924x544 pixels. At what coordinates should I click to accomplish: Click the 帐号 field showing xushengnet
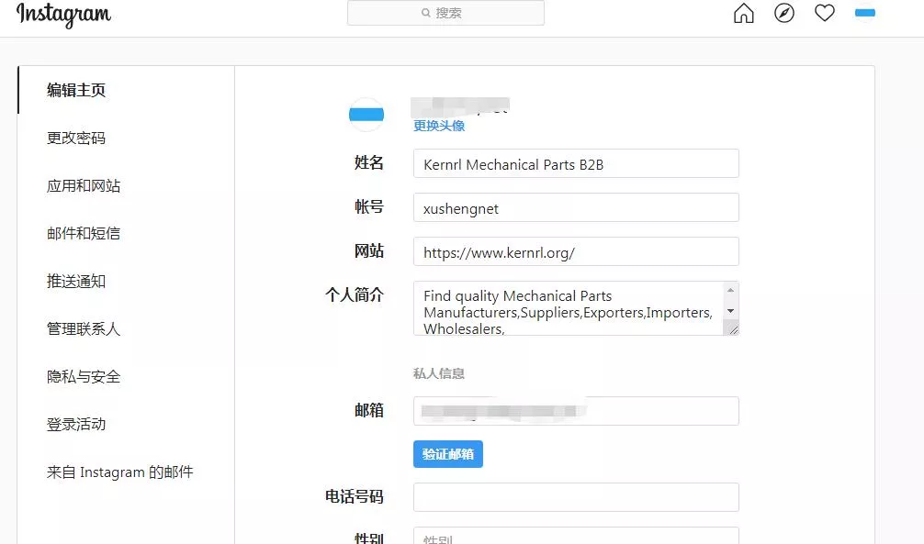point(576,207)
